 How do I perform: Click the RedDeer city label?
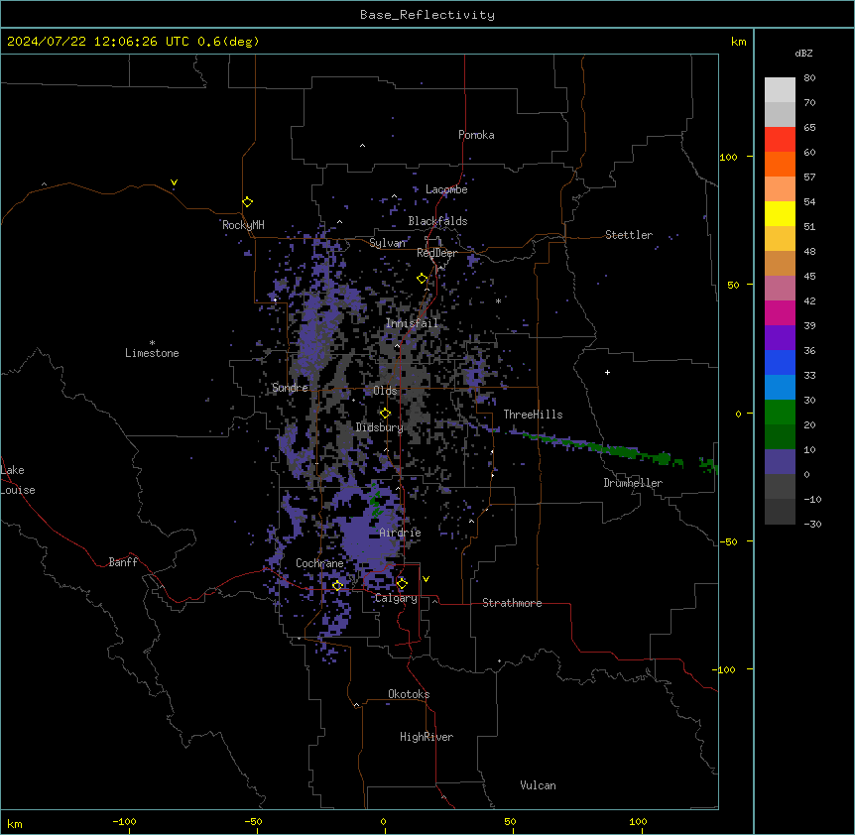pos(436,253)
